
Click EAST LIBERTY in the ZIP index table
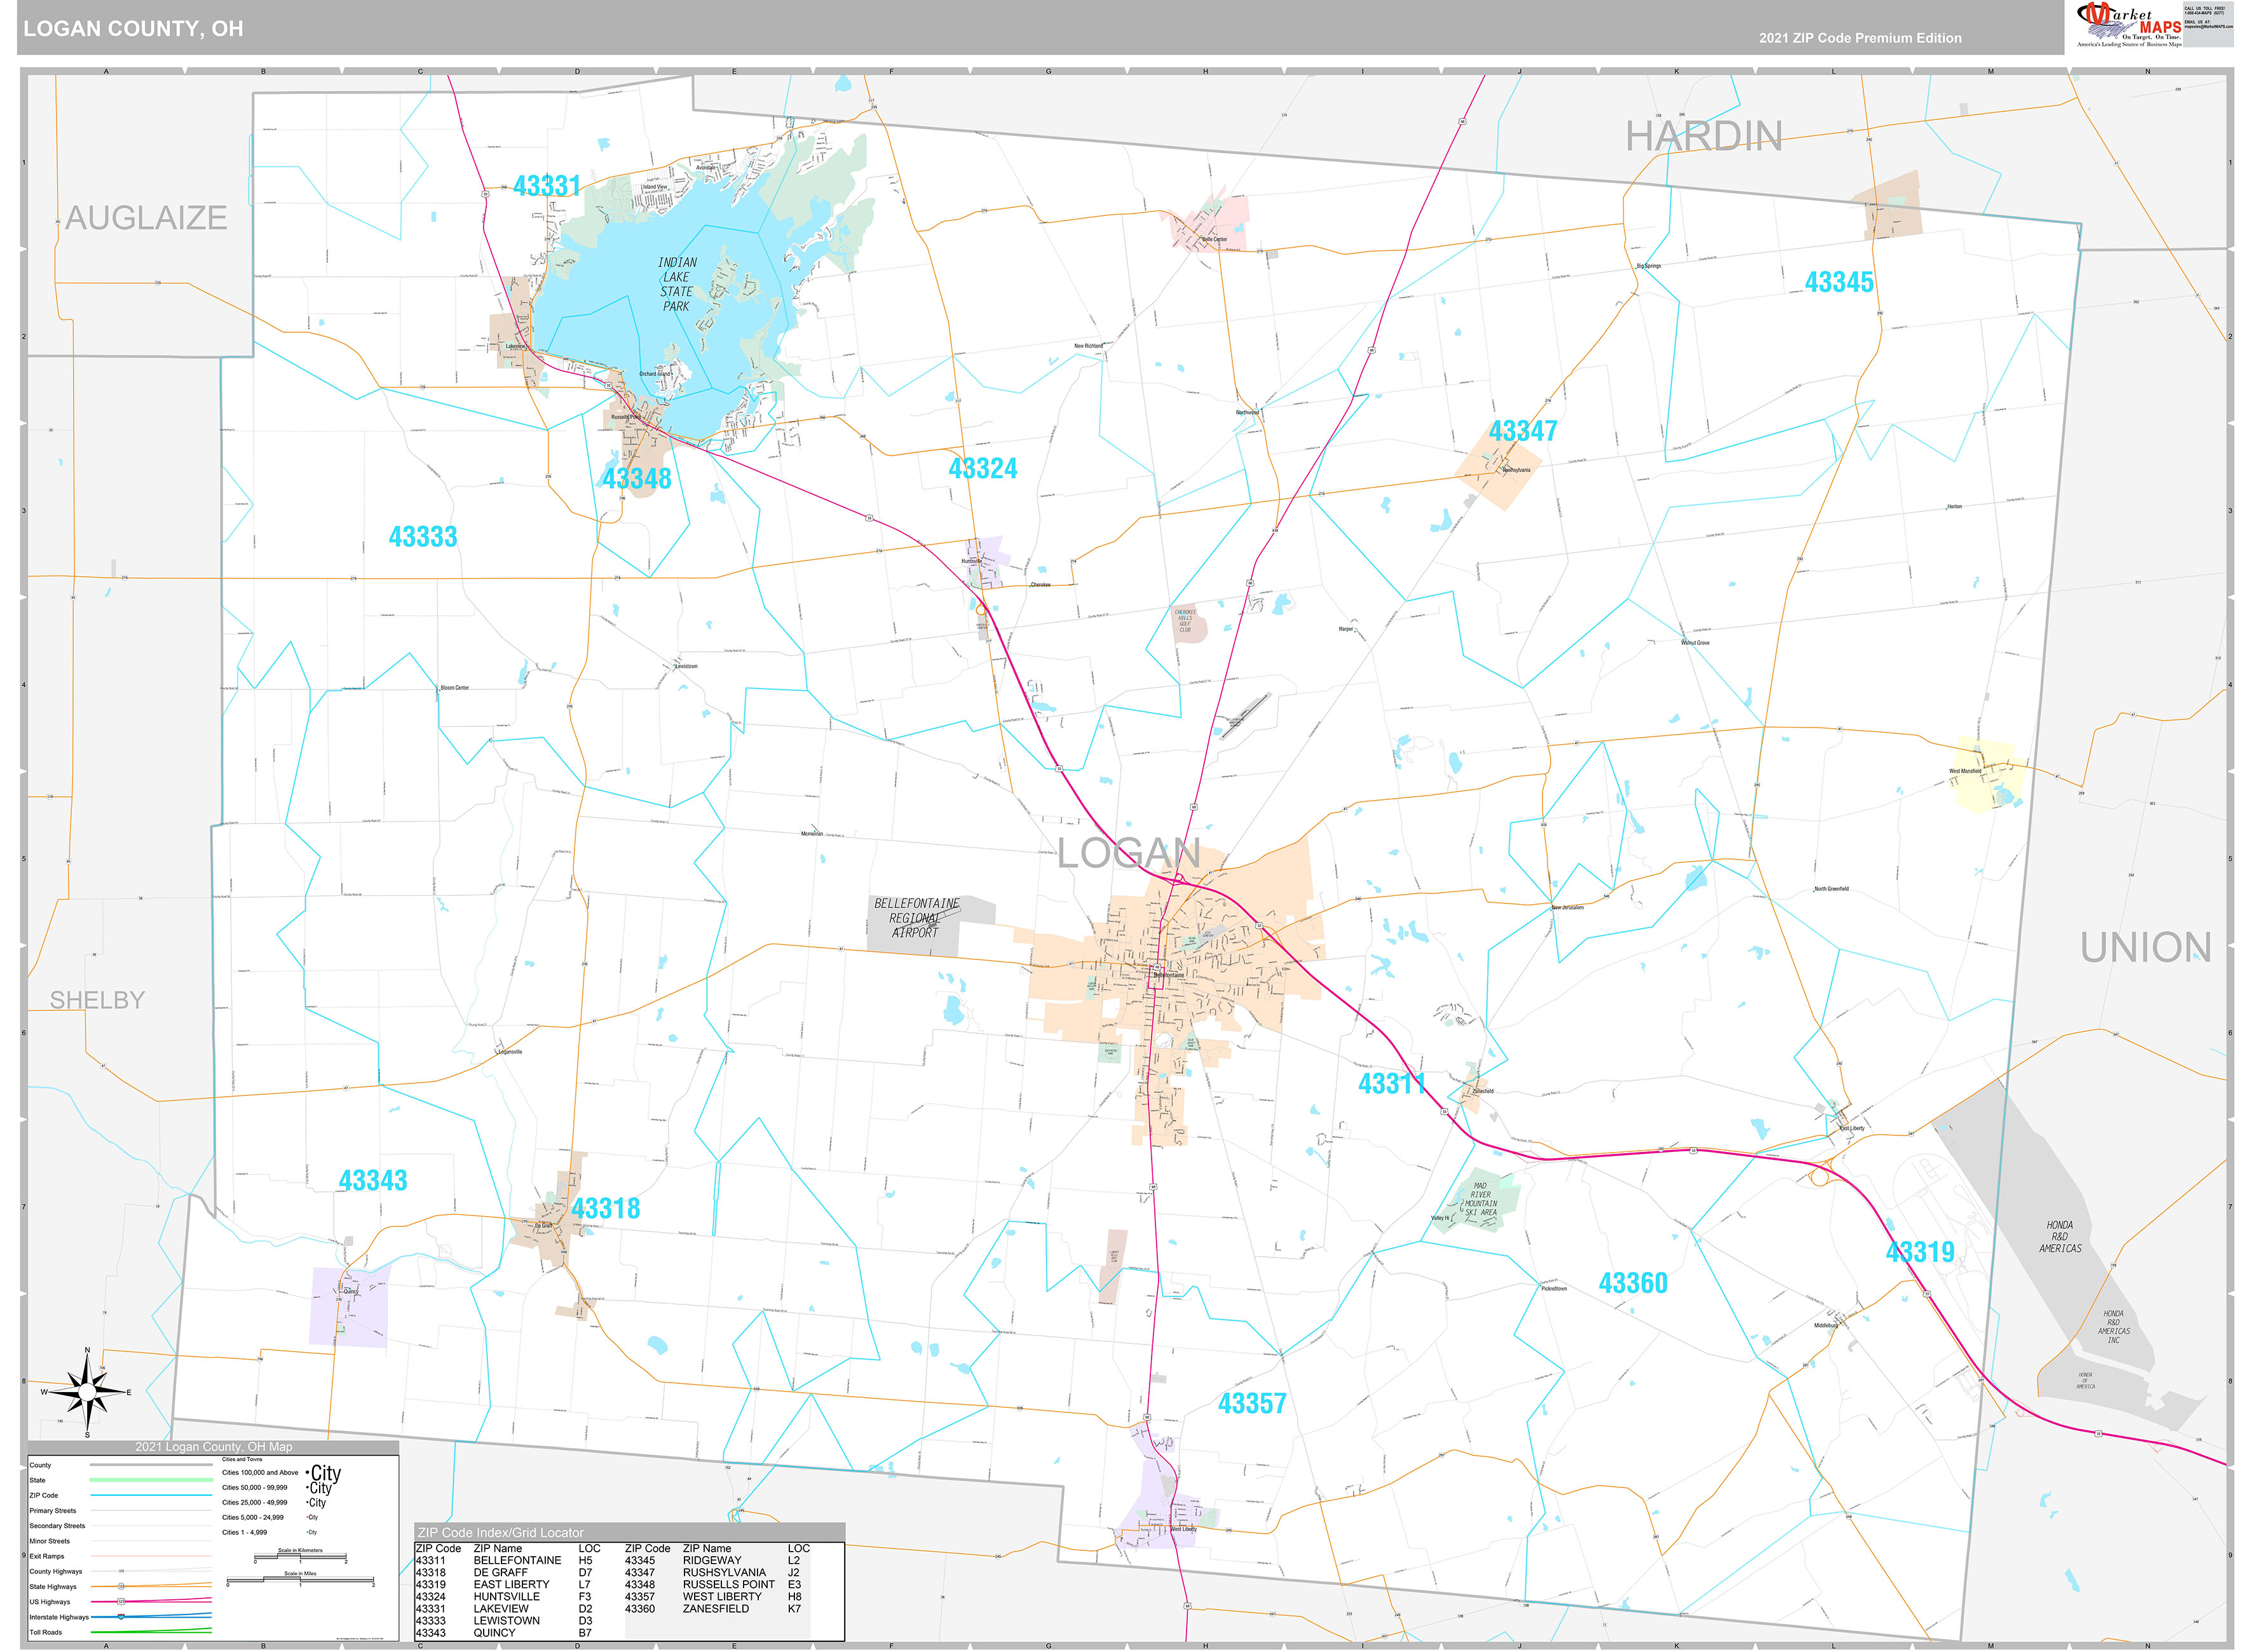coord(511,1584)
